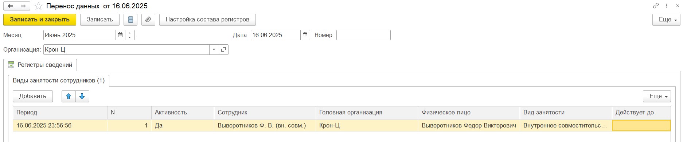Click the back navigation arrow

click(10, 6)
